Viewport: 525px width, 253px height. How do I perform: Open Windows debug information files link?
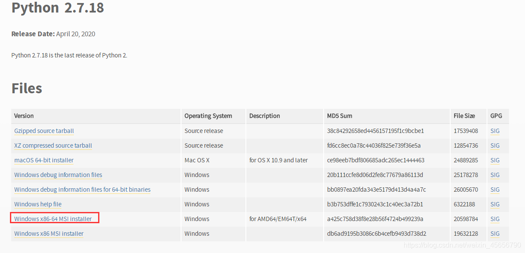click(58, 175)
